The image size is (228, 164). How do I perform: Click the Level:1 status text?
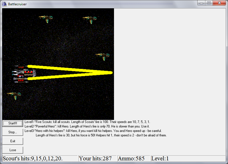tap(160, 159)
